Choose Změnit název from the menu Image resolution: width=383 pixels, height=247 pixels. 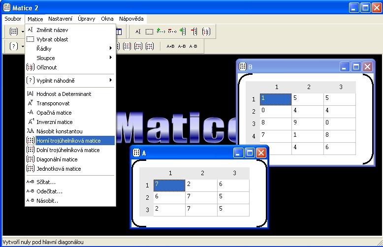pos(70,30)
